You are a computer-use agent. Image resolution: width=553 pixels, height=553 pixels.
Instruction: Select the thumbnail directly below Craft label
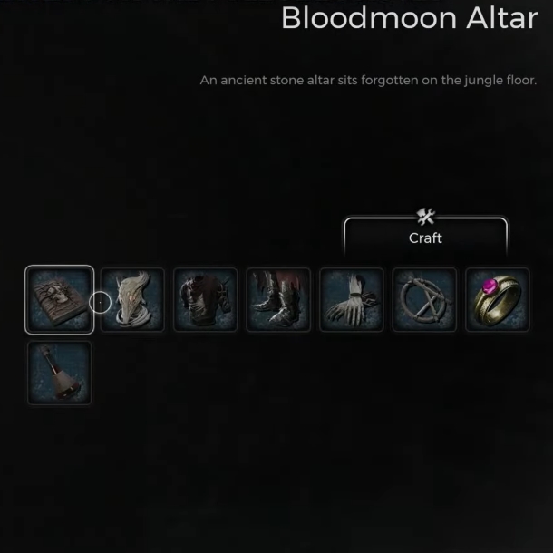(x=424, y=299)
